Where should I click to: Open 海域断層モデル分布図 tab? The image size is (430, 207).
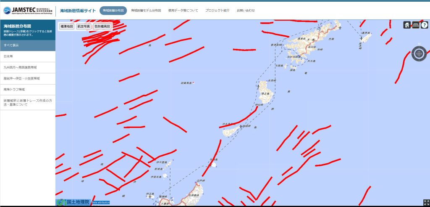[x=146, y=10]
